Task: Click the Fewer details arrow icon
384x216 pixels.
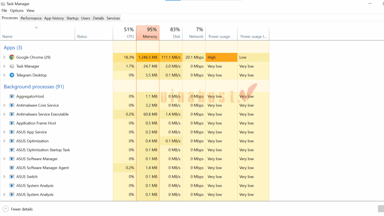Action: click(6, 209)
